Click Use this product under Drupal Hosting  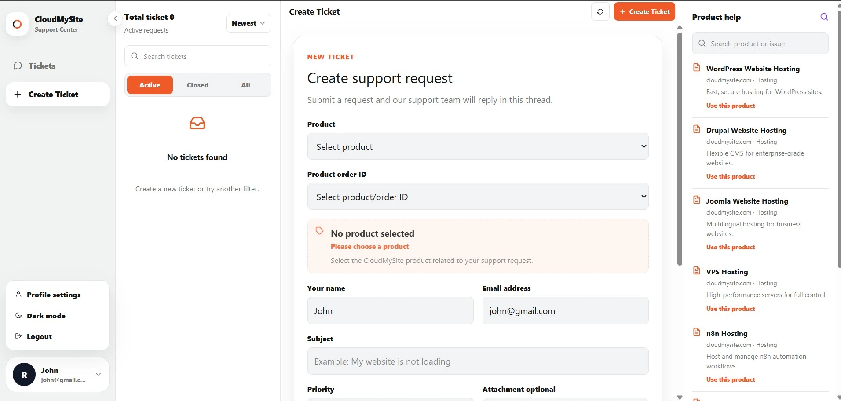731,176
